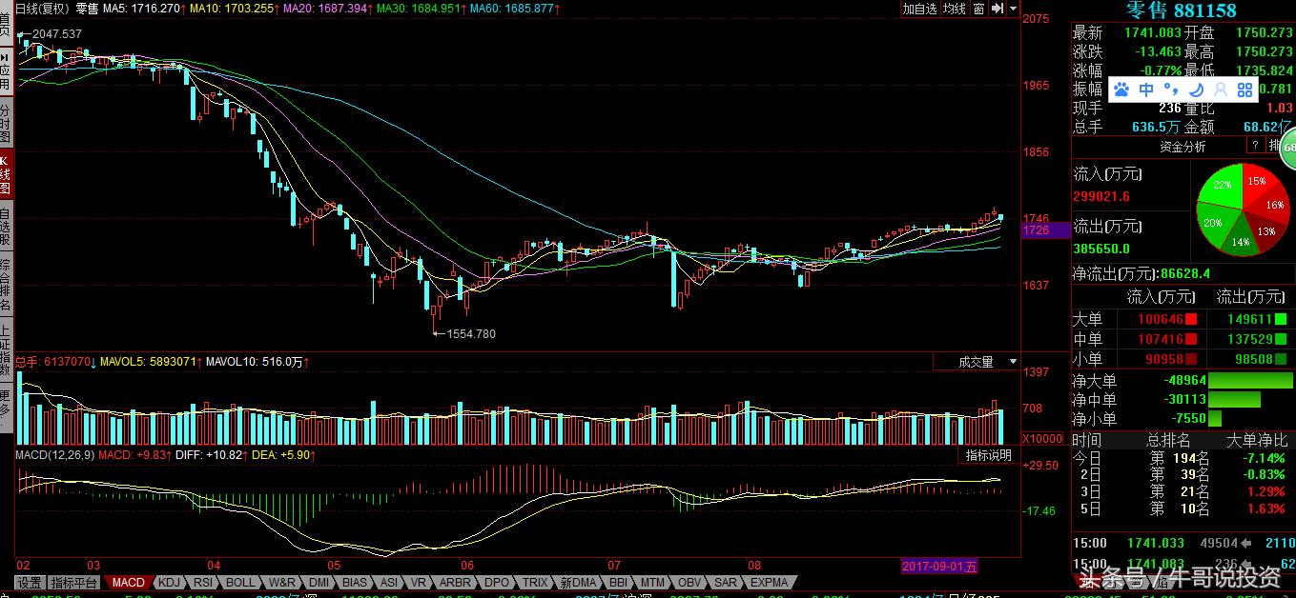Screen dimensions: 1296x598
Task: Open the four-squares toolbox icon on IME bar
Action: click(1245, 90)
